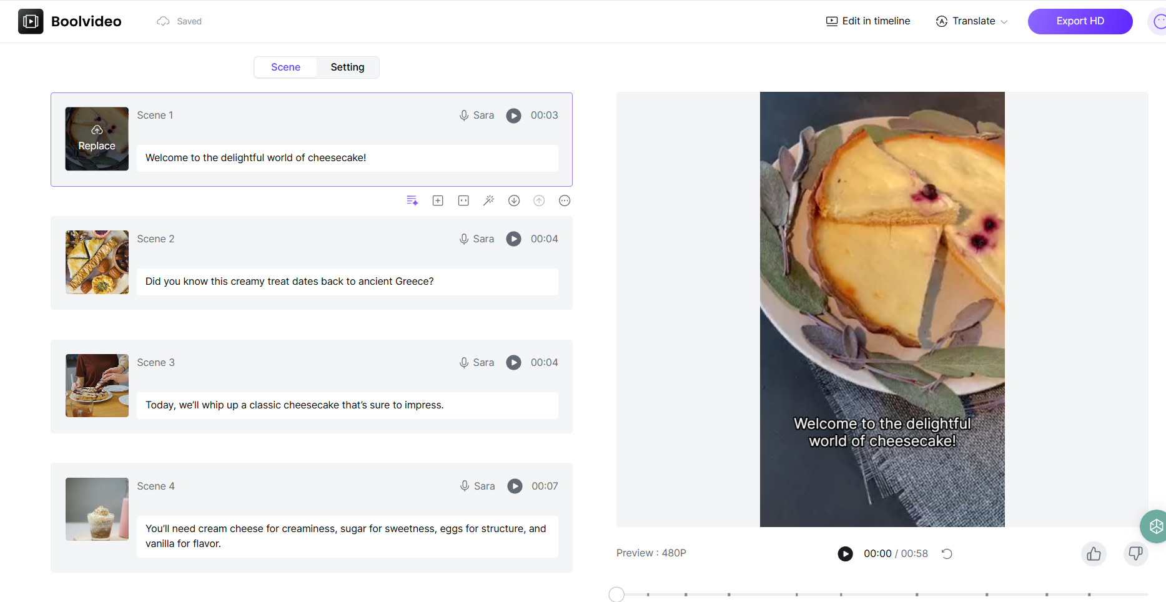Click the cloud Saved status icon
The image size is (1166, 602).
coord(163,21)
